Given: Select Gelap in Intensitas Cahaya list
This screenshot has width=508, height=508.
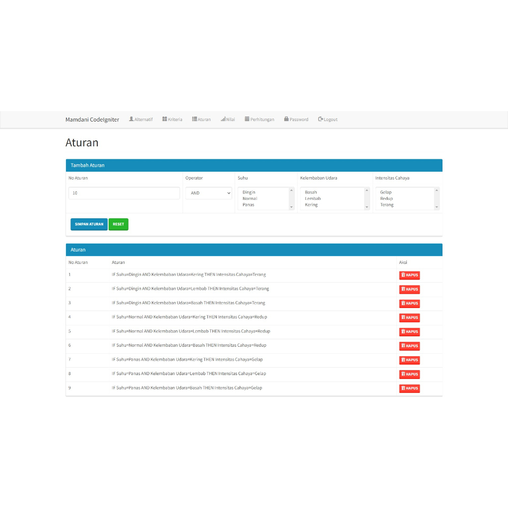Looking at the screenshot, I should [386, 192].
